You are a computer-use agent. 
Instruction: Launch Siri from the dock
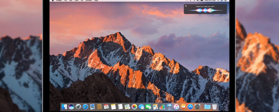[71, 107]
